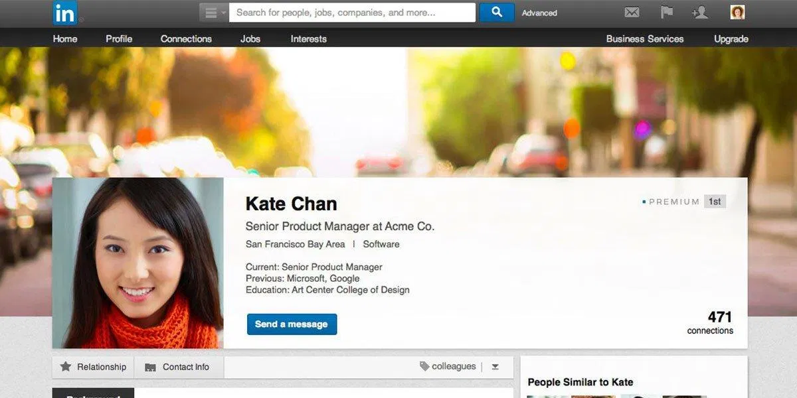Go to the Home menu item
This screenshot has height=398, width=797.
[x=65, y=39]
